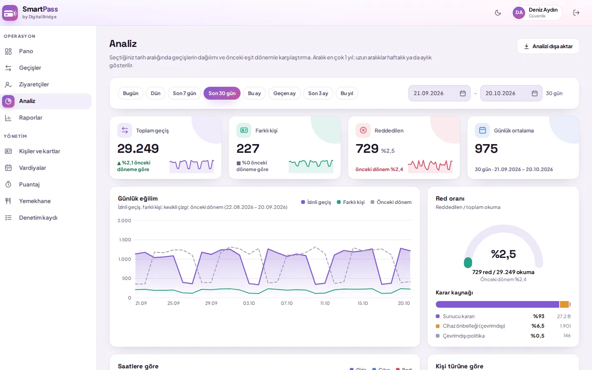Click the Kişiler ve kartlar card icon

pos(8,151)
